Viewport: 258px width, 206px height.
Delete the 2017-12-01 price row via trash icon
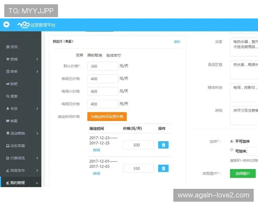tap(163, 168)
